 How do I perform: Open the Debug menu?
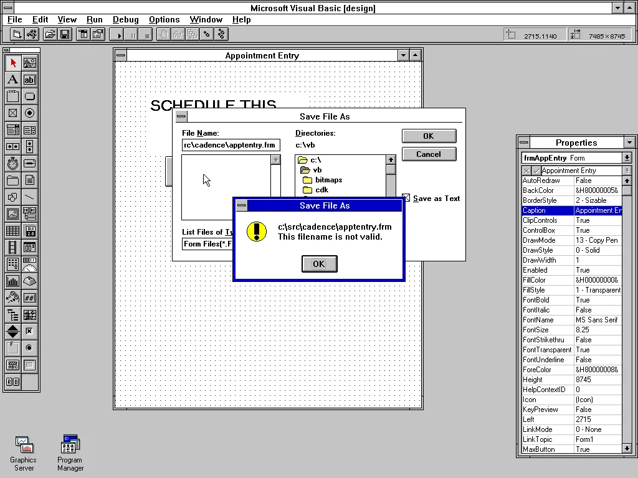point(125,19)
